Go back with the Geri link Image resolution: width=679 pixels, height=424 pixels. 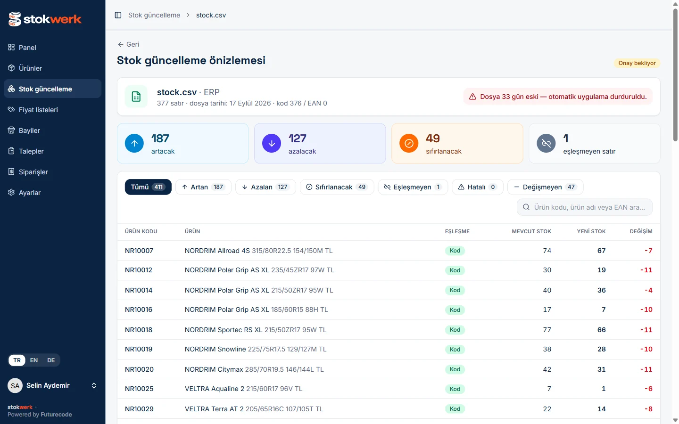click(x=128, y=44)
